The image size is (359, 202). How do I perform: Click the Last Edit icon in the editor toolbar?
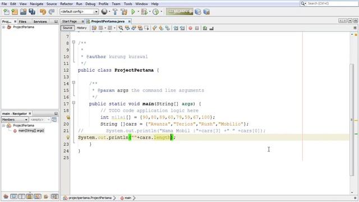(x=94, y=28)
